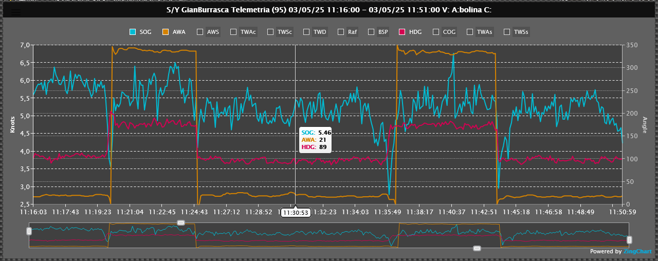Viewport: 658px width, 261px height.
Task: Open the ZingChart link
Action: (637, 252)
